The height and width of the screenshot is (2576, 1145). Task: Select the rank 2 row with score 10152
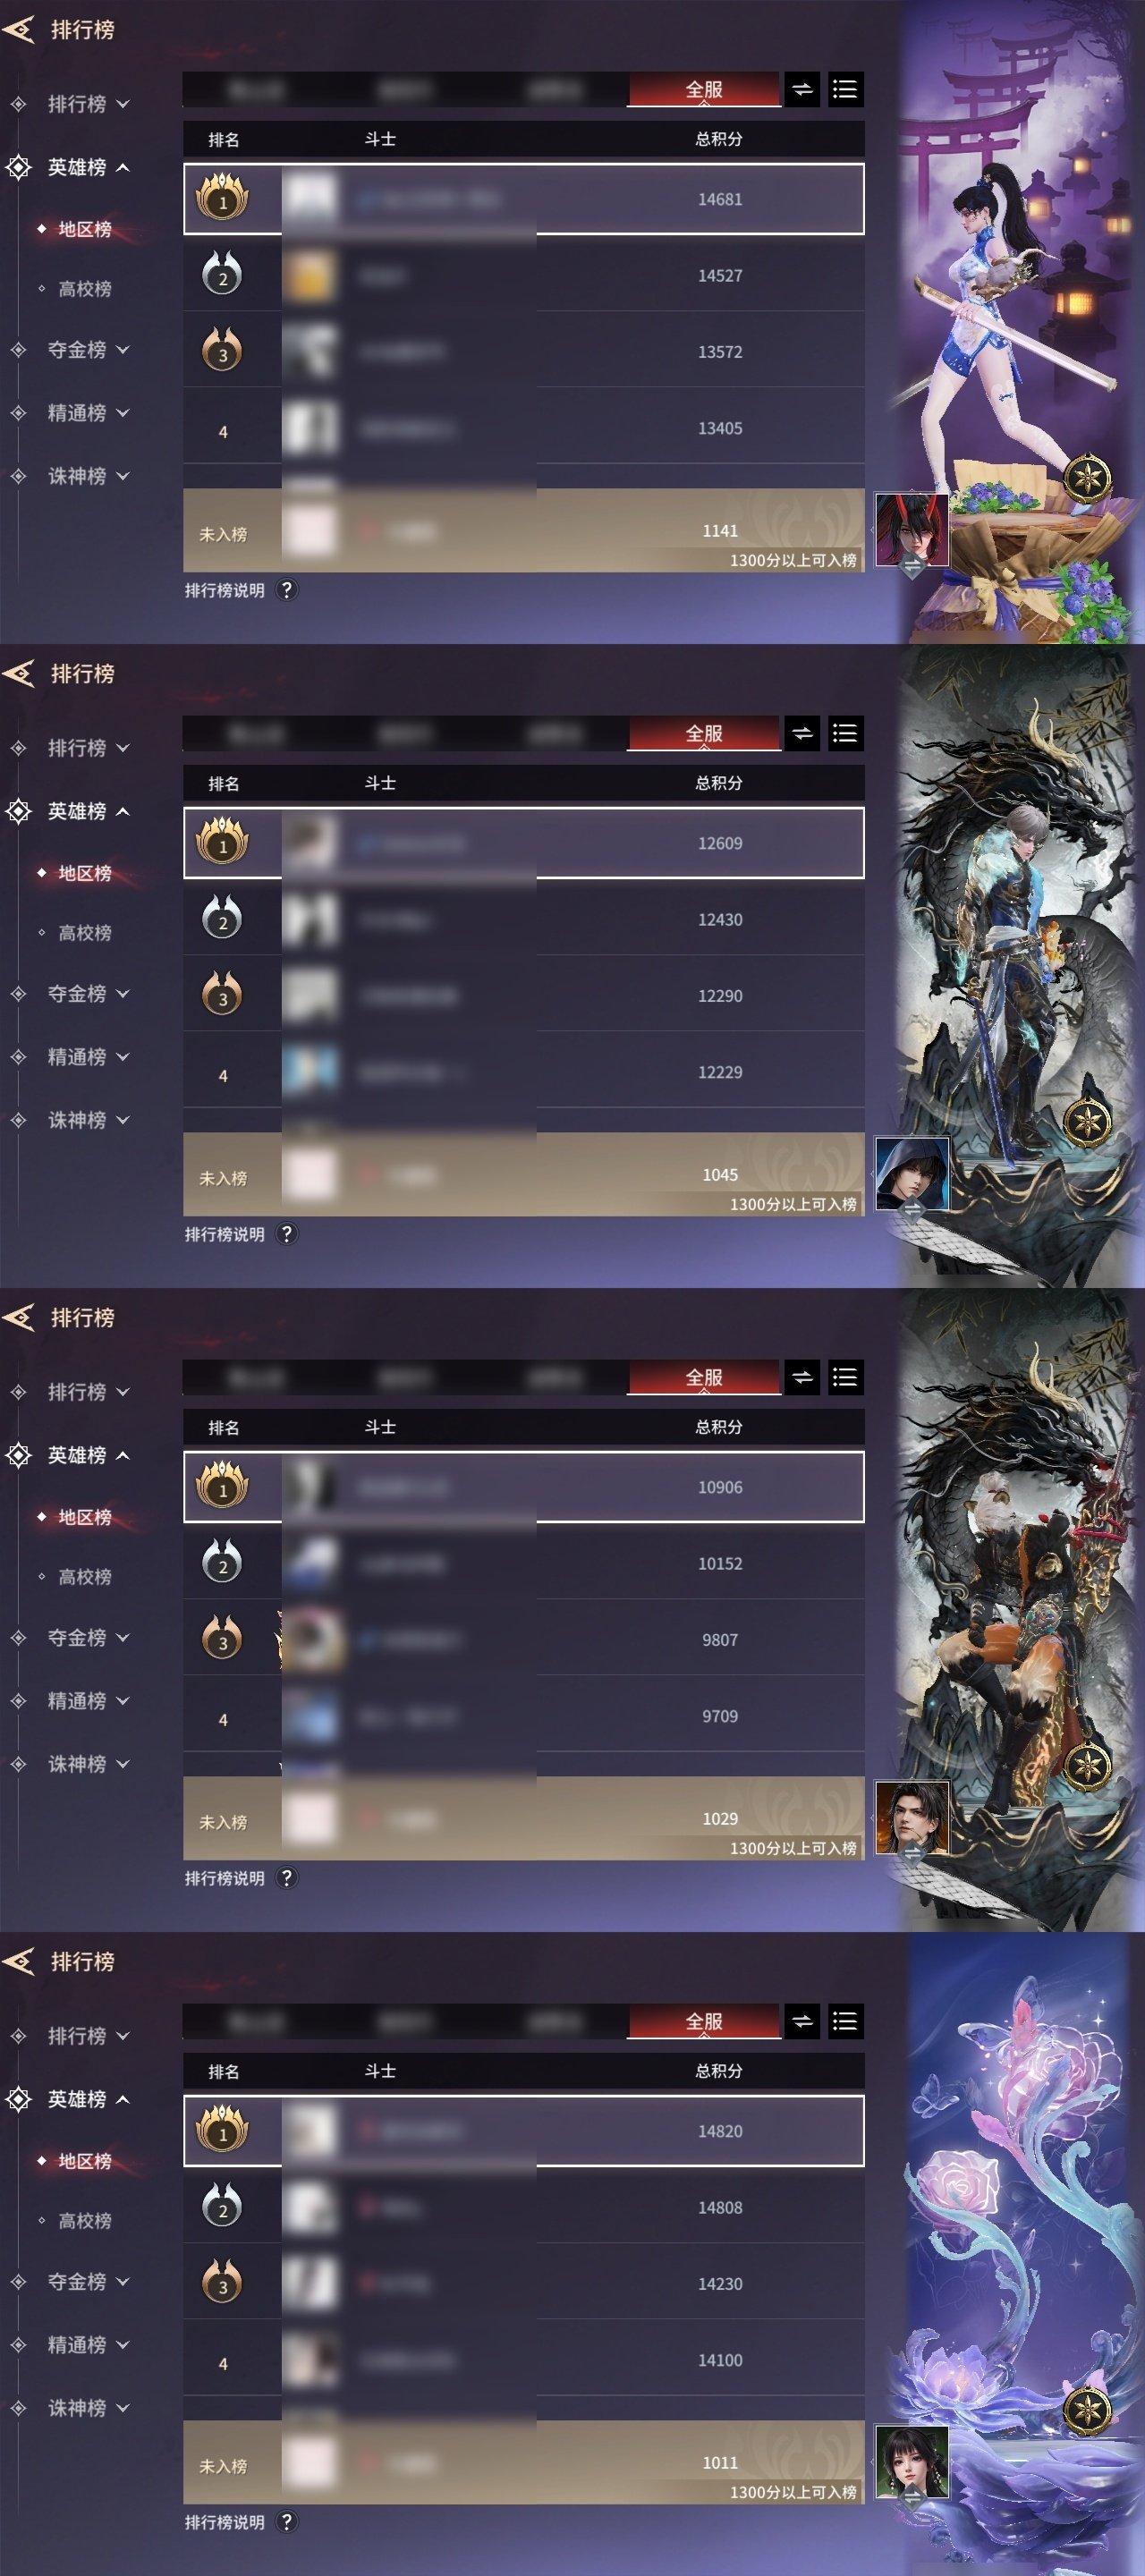point(524,1563)
